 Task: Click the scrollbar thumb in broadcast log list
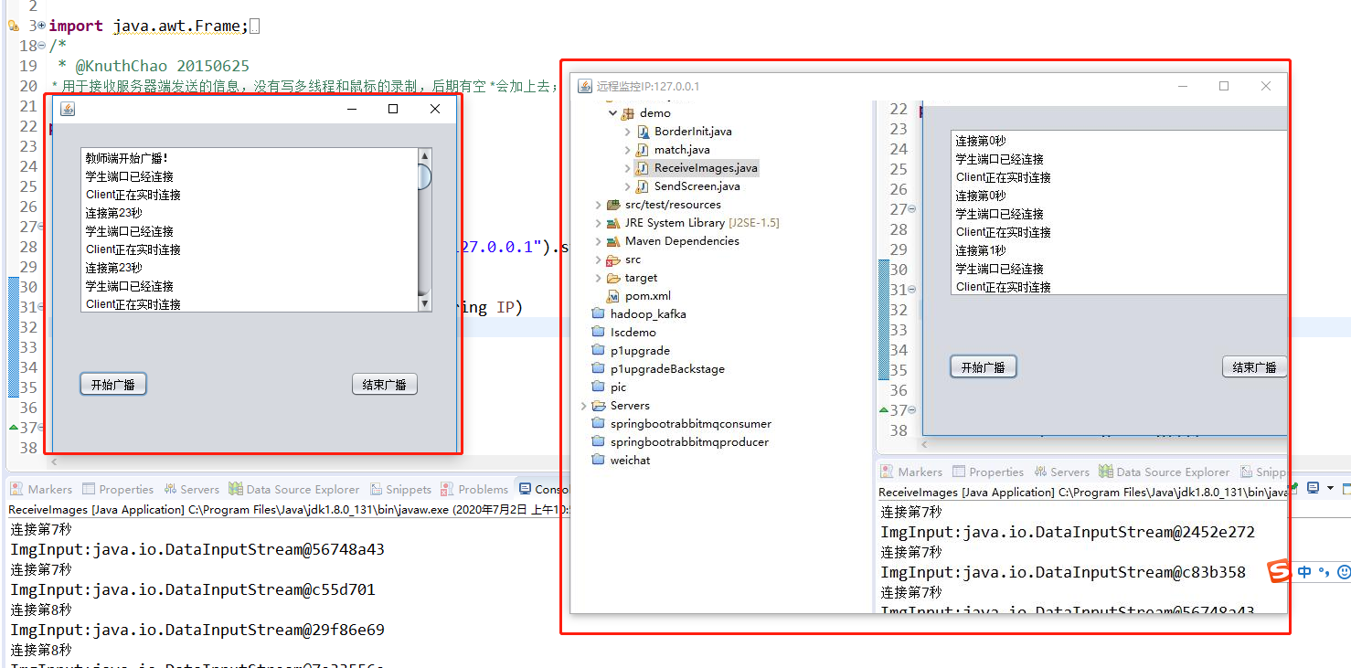pyautogui.click(x=424, y=176)
